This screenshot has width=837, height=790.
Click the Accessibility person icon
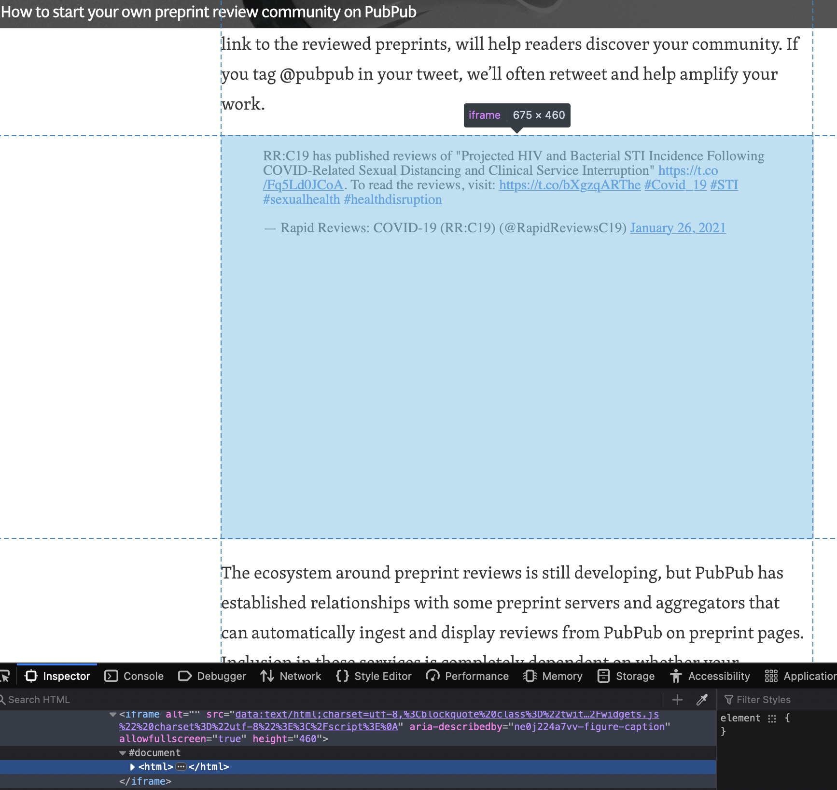pos(676,676)
